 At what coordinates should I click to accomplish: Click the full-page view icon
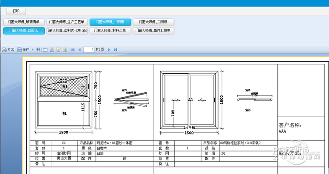pos(65,50)
